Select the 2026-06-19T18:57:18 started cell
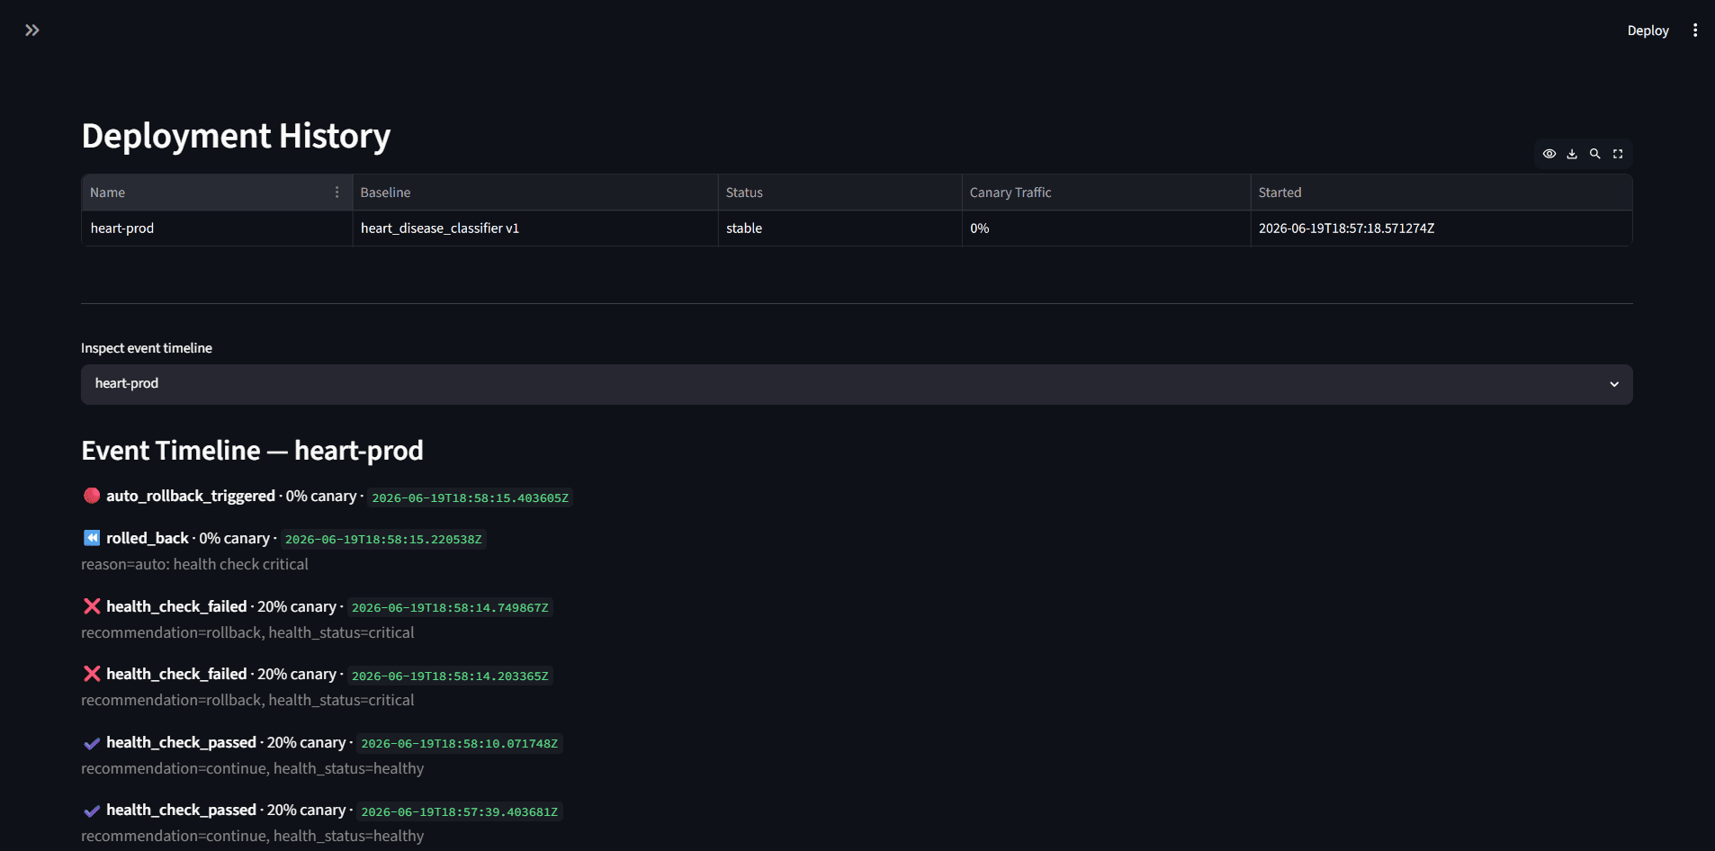The width and height of the screenshot is (1715, 851). (1441, 228)
